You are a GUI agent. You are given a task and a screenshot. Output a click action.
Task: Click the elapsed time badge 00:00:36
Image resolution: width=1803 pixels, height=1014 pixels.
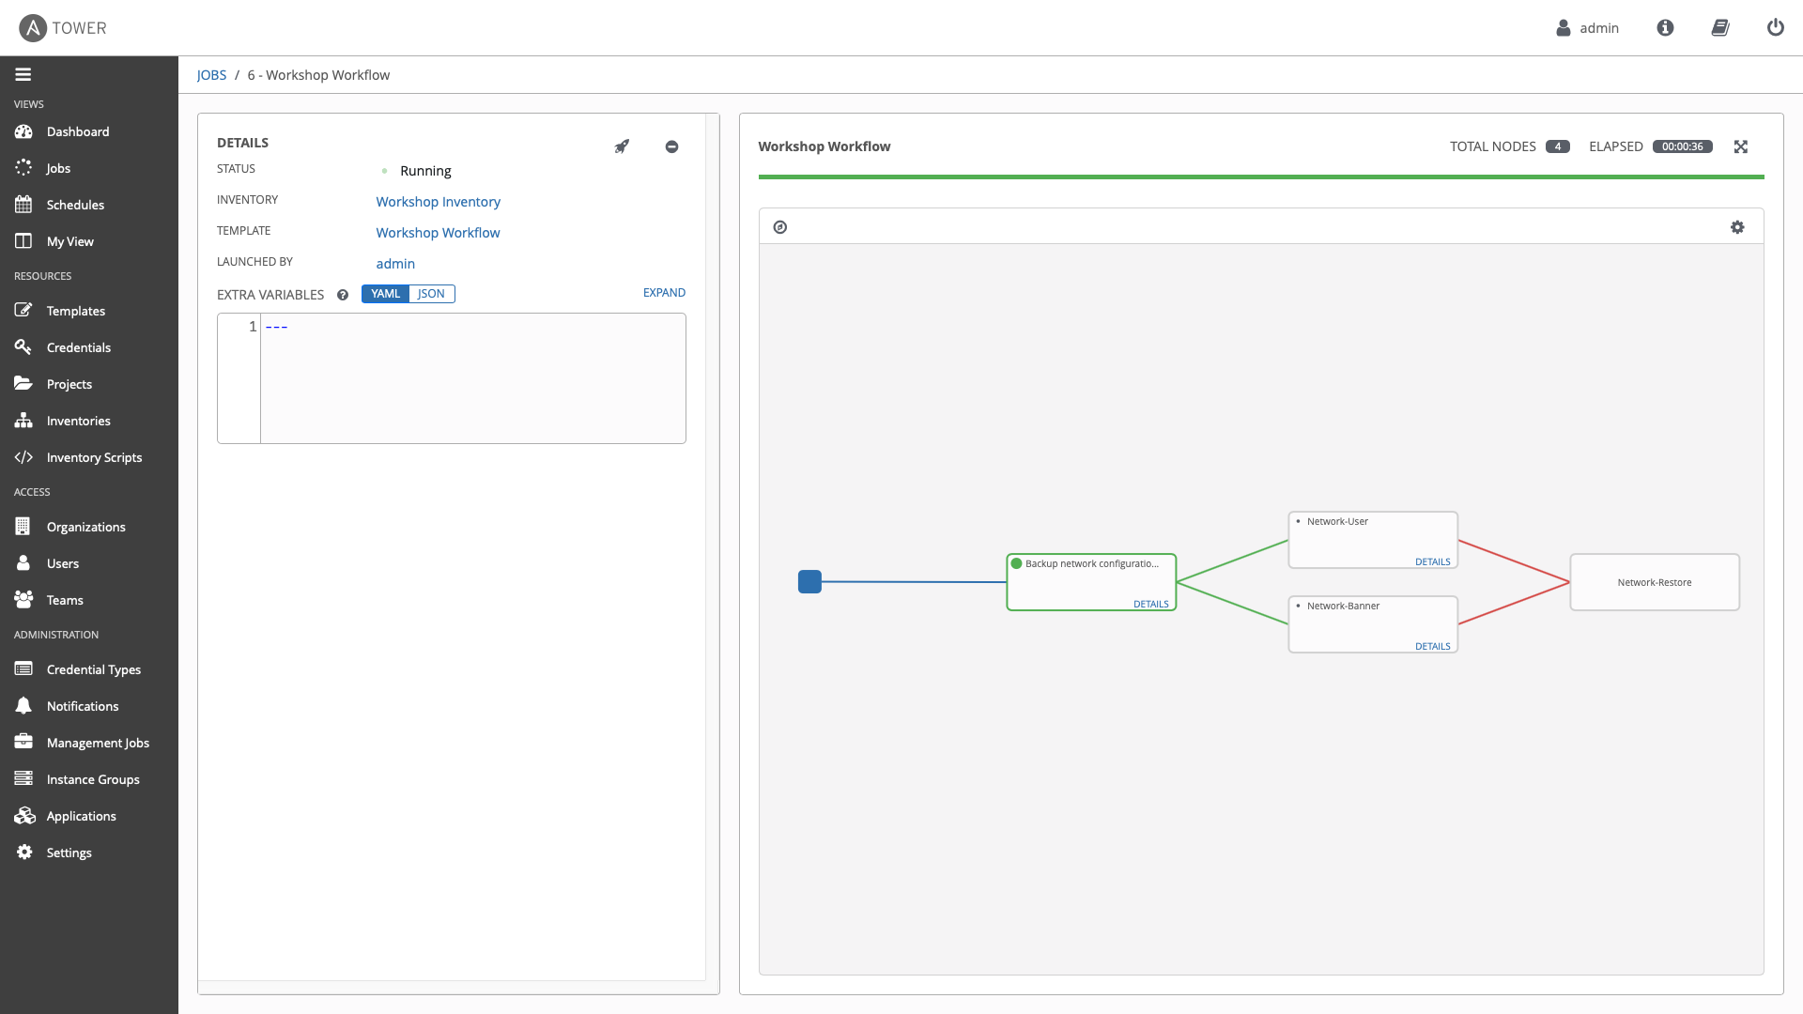1682,146
